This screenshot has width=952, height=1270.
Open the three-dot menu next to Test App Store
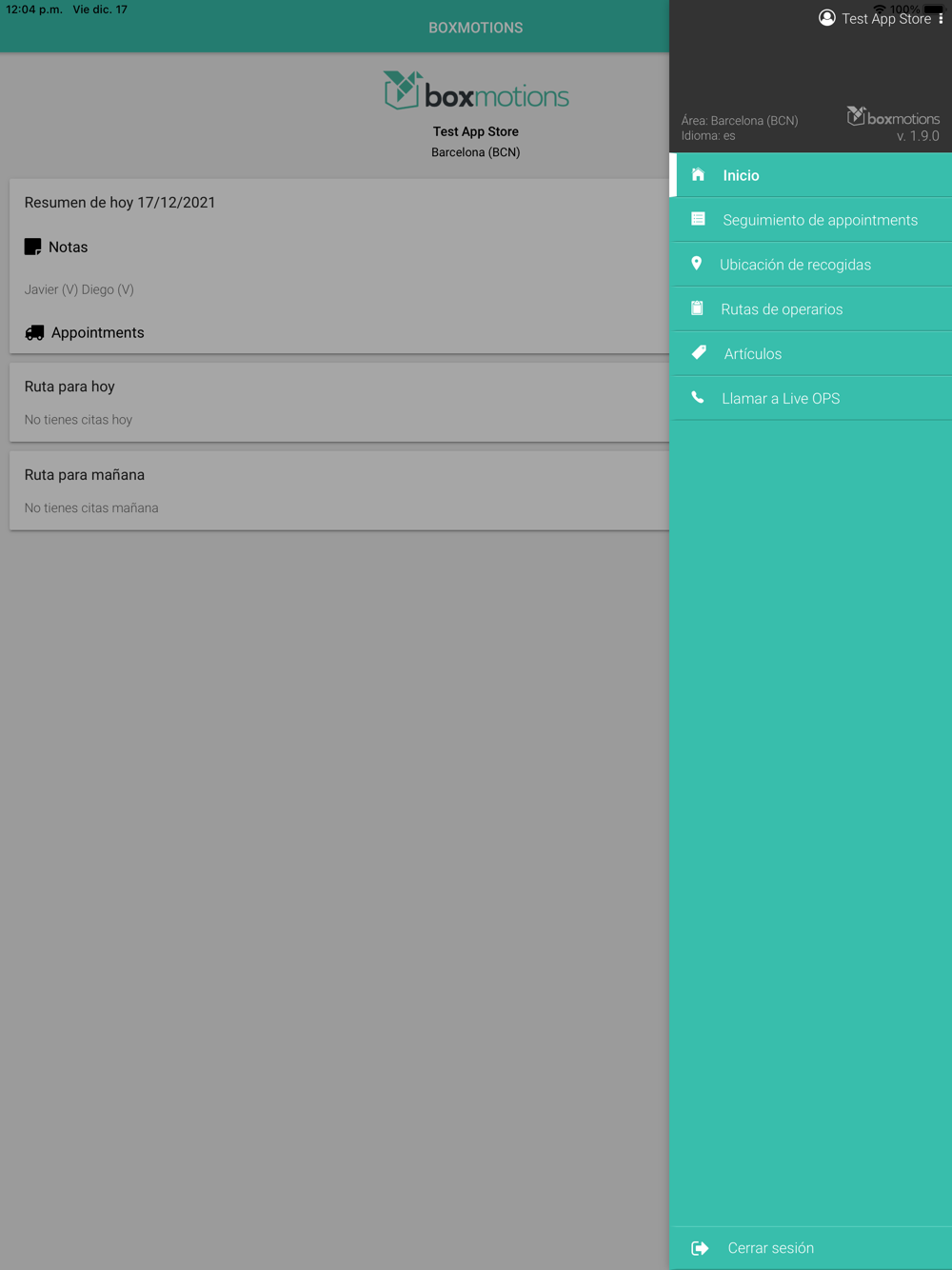[x=941, y=18]
